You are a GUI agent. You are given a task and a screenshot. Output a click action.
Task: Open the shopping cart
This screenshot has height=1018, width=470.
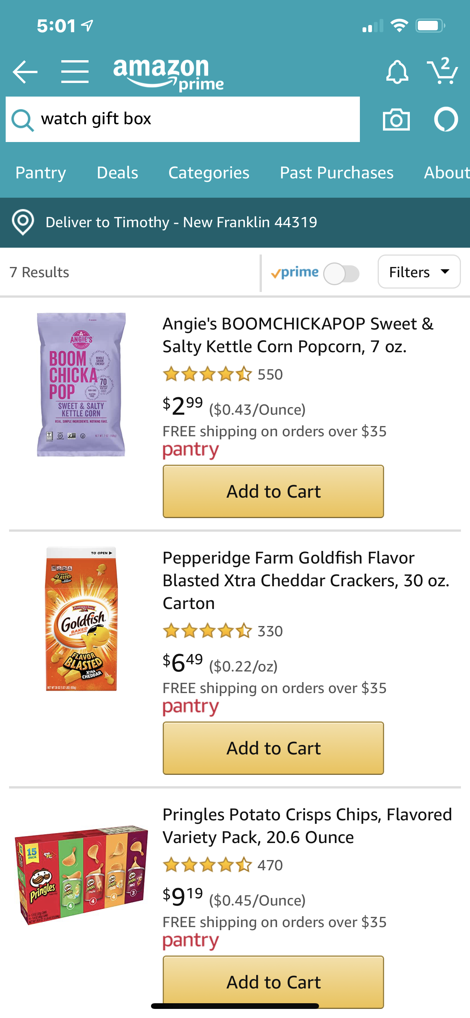tap(442, 71)
